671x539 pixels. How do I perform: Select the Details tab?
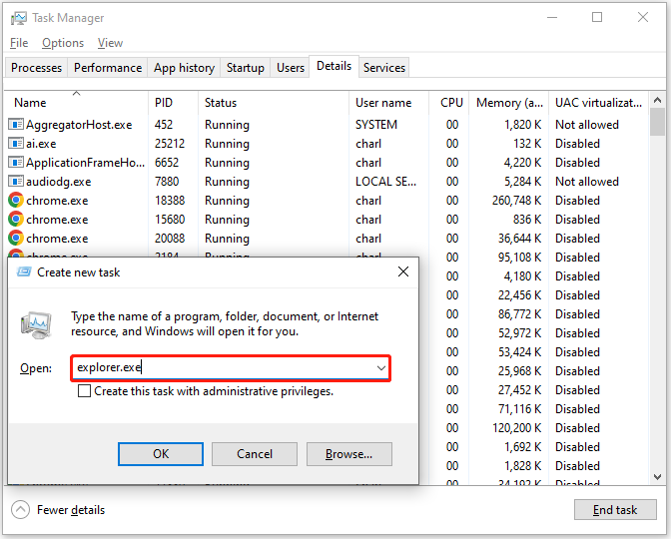point(334,66)
